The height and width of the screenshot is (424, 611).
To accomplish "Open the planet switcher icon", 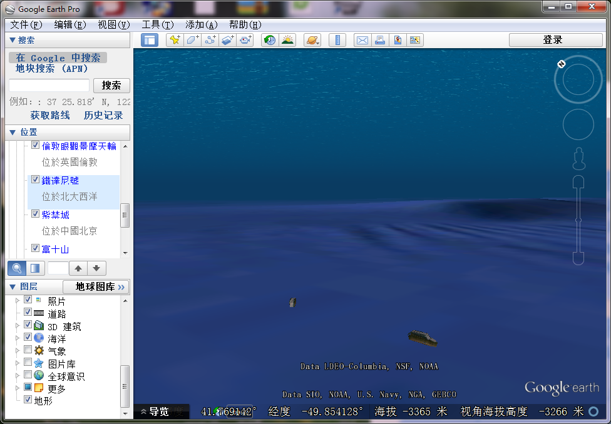I will (312, 40).
